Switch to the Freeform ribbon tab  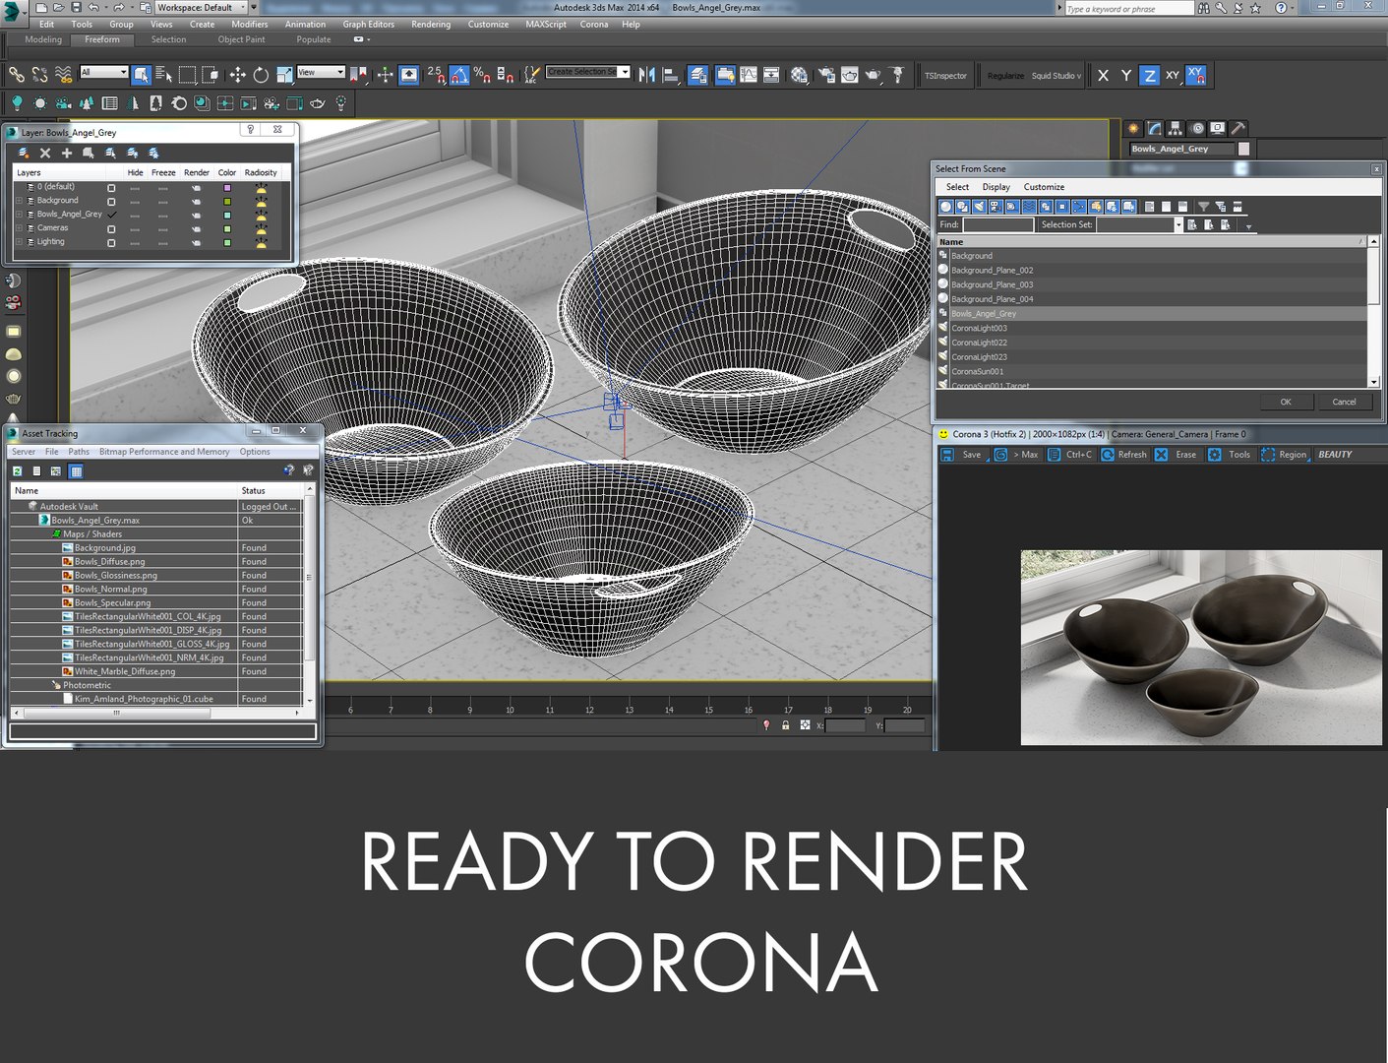pos(102,39)
